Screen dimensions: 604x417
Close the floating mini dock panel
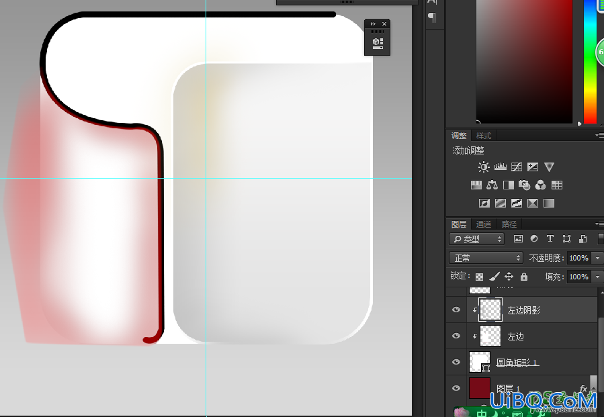coord(384,24)
